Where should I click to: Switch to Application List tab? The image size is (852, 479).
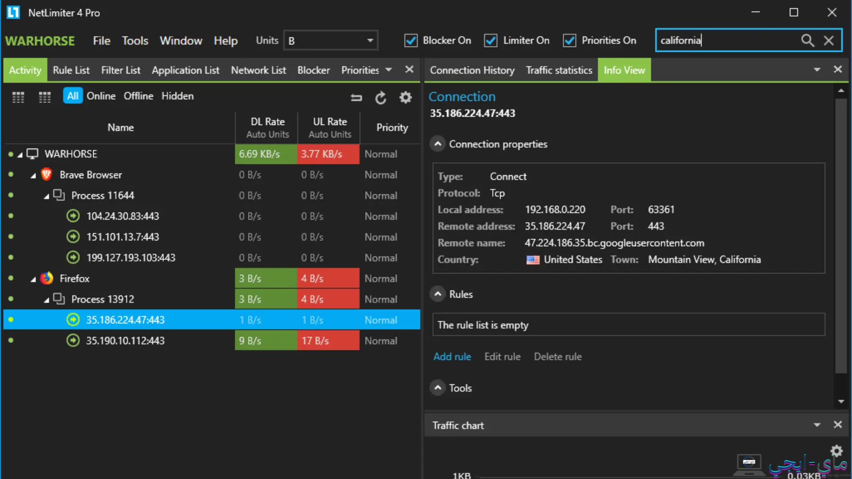coord(185,70)
